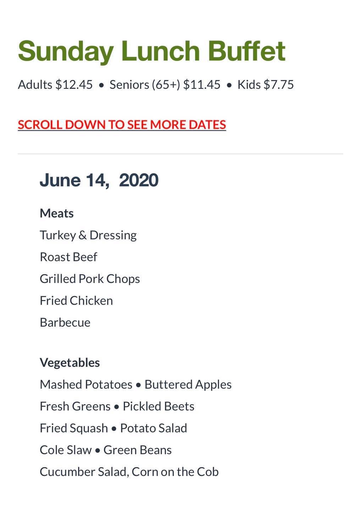The width and height of the screenshot is (361, 510).
Task: Click the Vegetables section label
Action: point(70,363)
